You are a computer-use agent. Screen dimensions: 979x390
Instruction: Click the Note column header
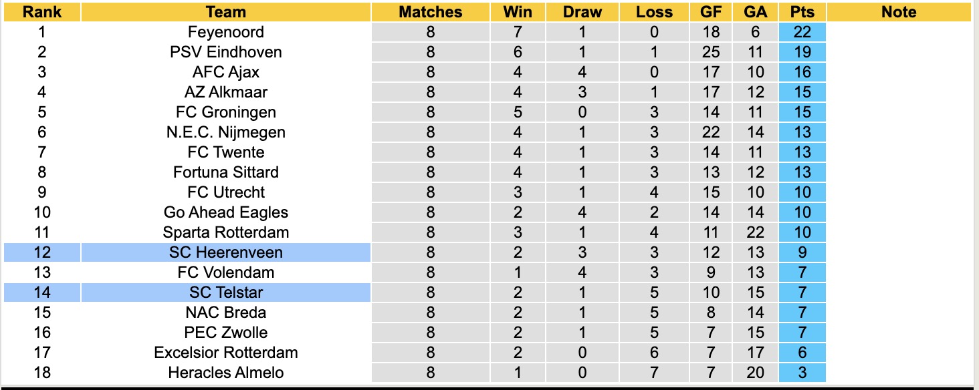point(899,12)
